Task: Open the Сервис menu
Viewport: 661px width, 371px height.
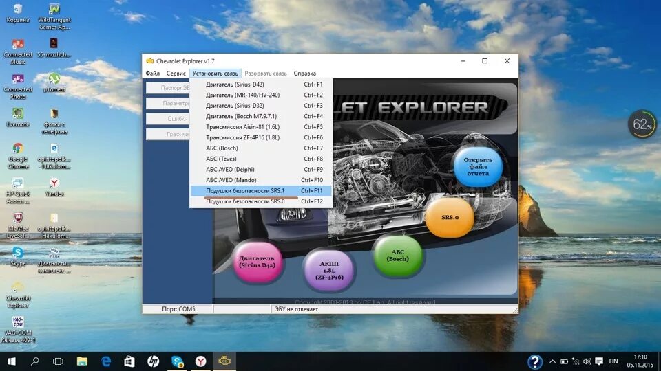Action: pos(176,74)
